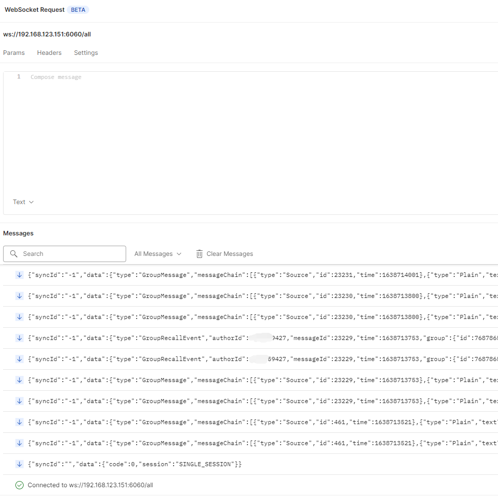Click the arrow icon beside the first GroupRecallEvent message

[x=19, y=337]
